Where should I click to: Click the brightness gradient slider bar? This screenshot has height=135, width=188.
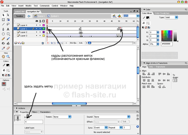coord(175,36)
